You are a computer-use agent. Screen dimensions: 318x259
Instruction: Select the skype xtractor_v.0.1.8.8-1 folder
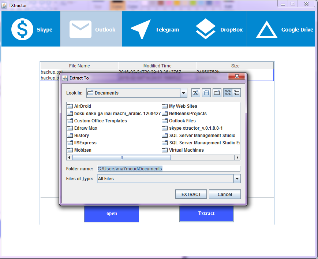(192, 128)
